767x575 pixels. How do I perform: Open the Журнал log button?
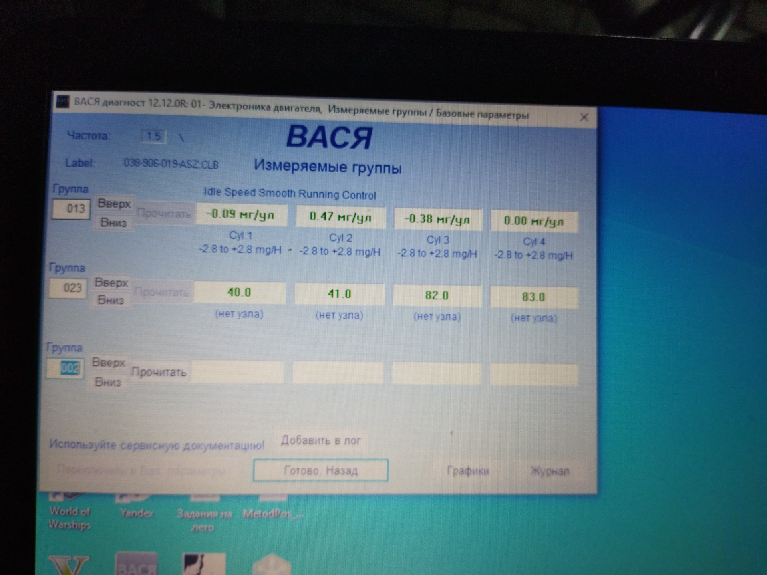549,471
